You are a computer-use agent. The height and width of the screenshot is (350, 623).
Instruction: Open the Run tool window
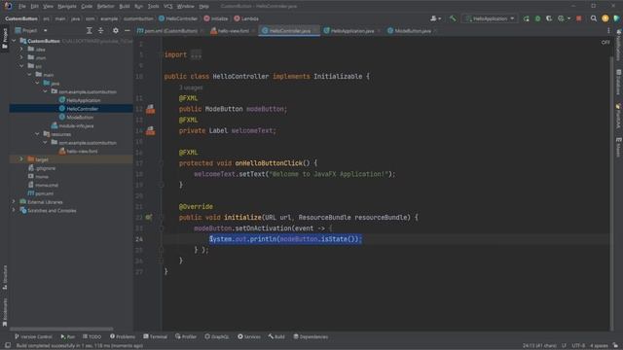68,336
